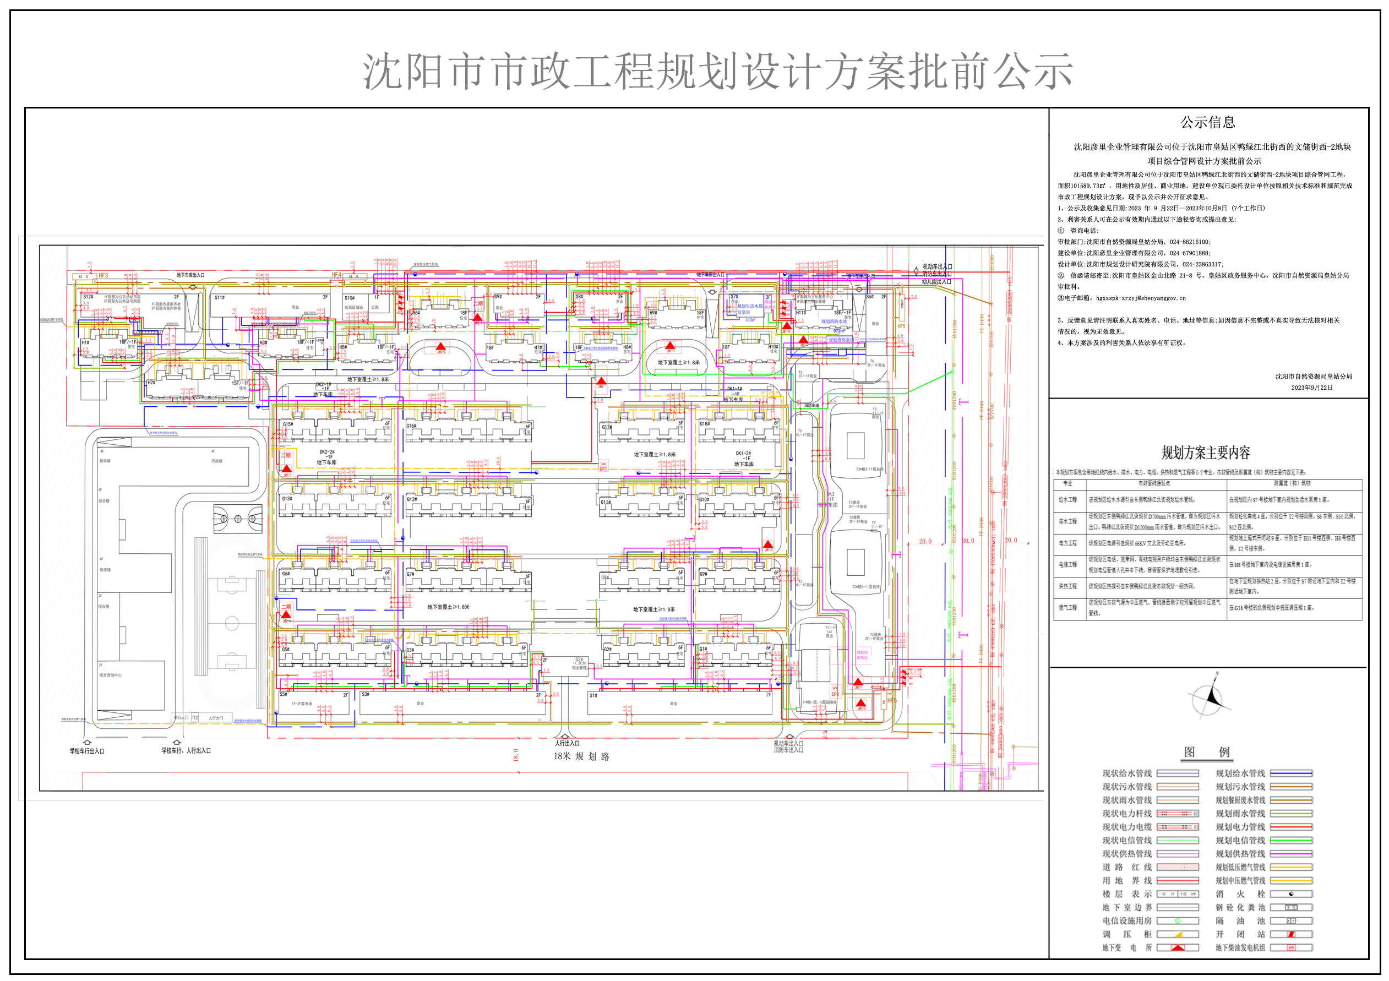Click the planned kitchen wastewater (规划餐厨废水管线) swatch
1389x981 pixels.
[1291, 799]
